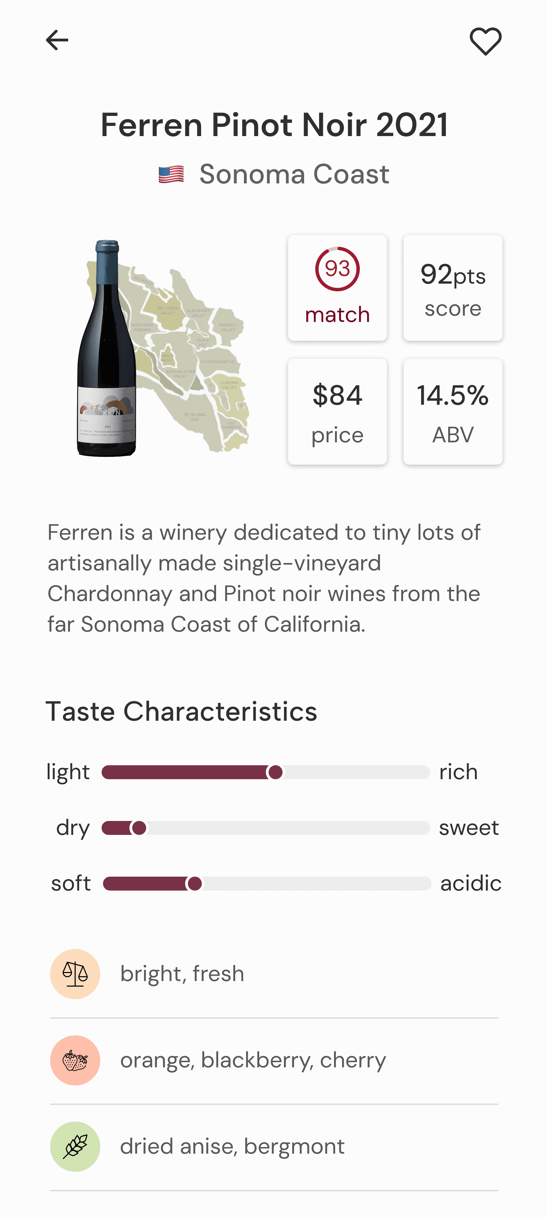Click the US flag icon
This screenshot has height=1217, width=547.
[x=171, y=174]
